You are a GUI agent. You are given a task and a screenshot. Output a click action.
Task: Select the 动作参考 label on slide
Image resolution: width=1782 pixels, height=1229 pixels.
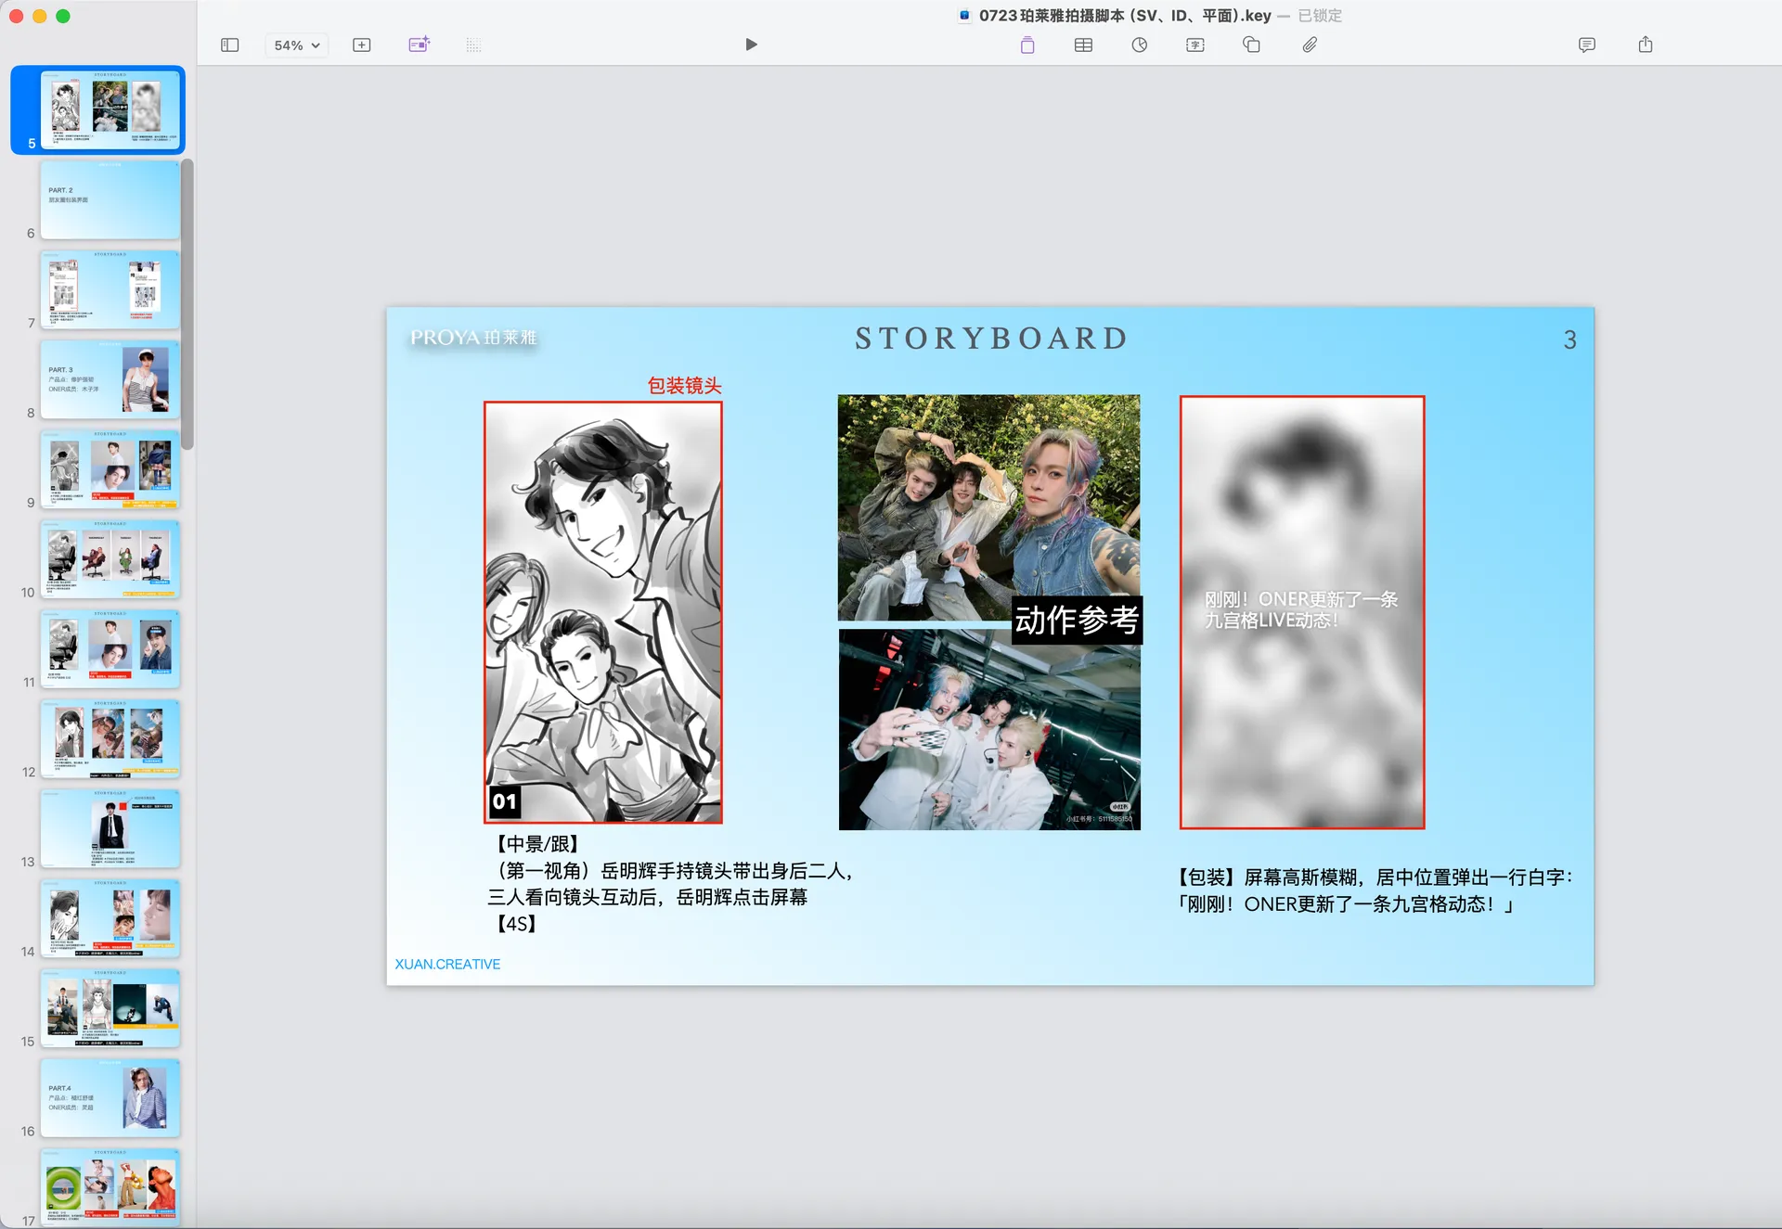click(x=1077, y=620)
